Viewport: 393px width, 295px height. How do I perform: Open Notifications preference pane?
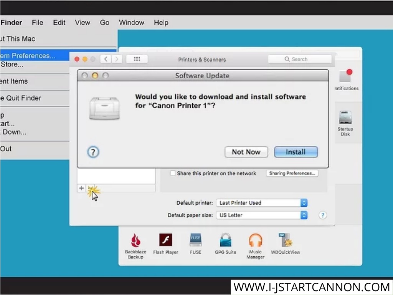pos(346,80)
